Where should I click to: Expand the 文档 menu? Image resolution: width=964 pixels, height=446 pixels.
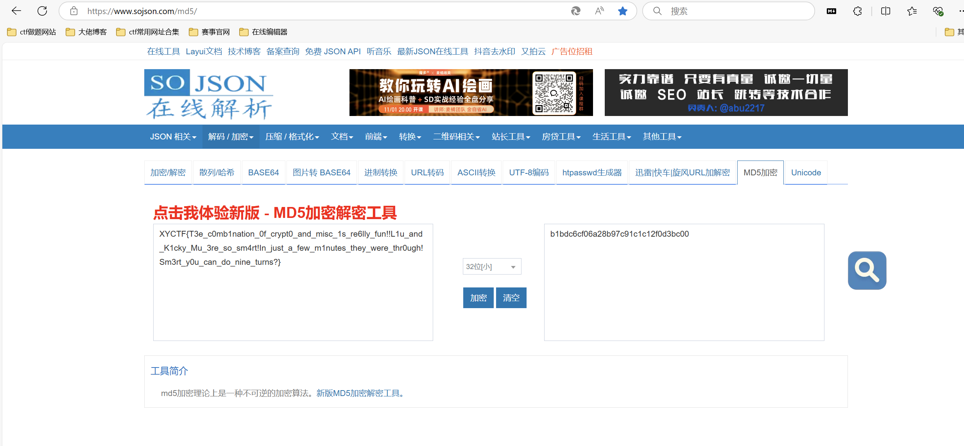click(342, 137)
